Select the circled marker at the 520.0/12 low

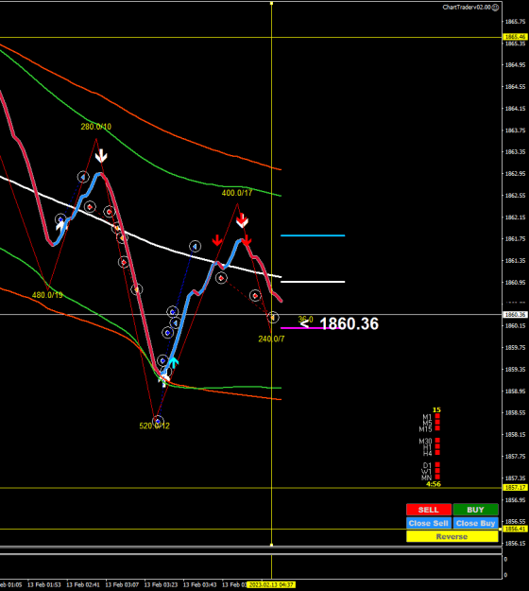(x=158, y=421)
